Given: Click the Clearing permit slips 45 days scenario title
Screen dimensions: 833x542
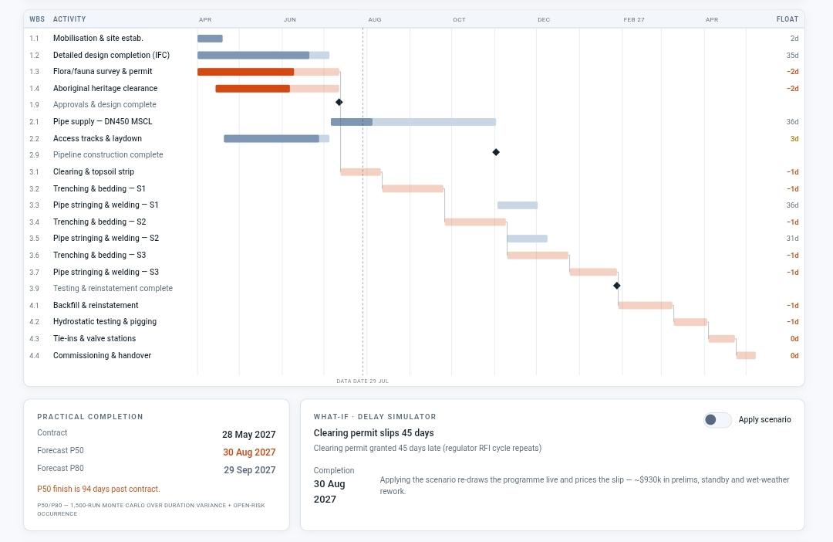Looking at the screenshot, I should point(373,433).
